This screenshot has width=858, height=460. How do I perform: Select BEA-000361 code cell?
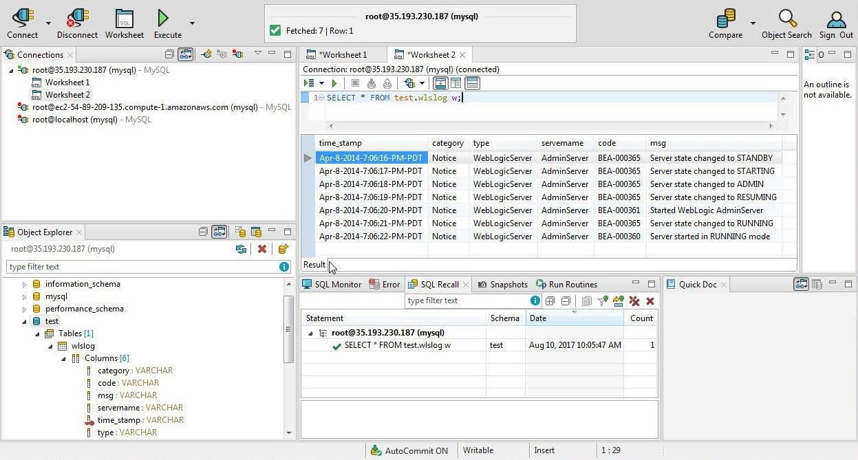pos(619,210)
